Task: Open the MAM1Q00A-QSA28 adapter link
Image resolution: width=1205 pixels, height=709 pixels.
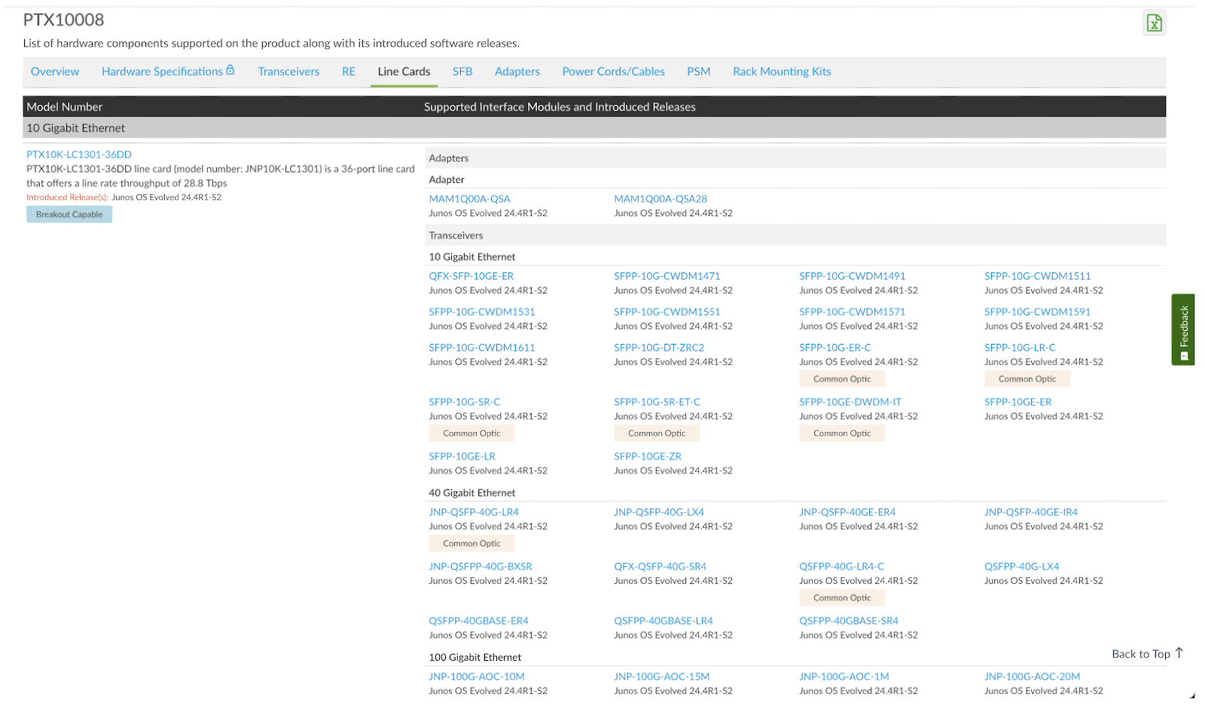Action: 660,199
